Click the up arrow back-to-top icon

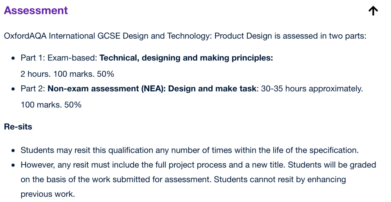(x=373, y=11)
